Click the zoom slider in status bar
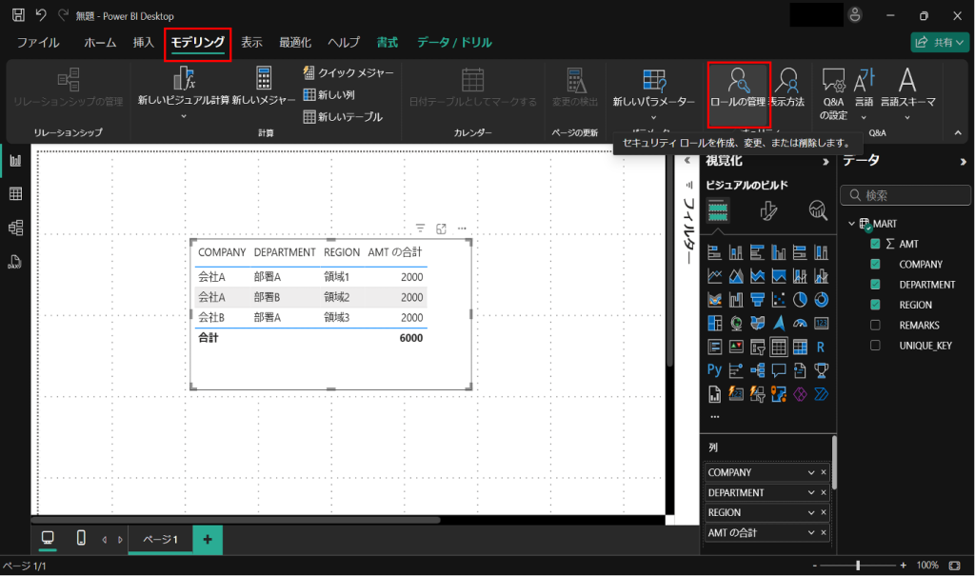975x576 pixels. (858, 566)
